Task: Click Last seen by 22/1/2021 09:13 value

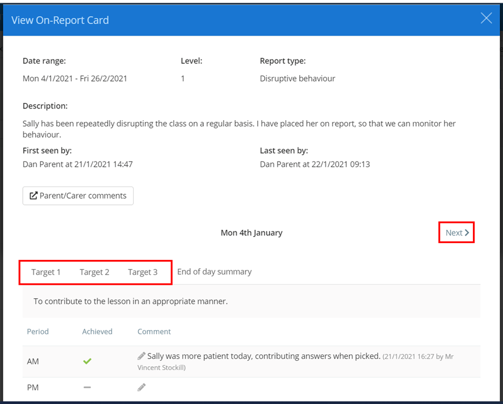Action: [315, 164]
